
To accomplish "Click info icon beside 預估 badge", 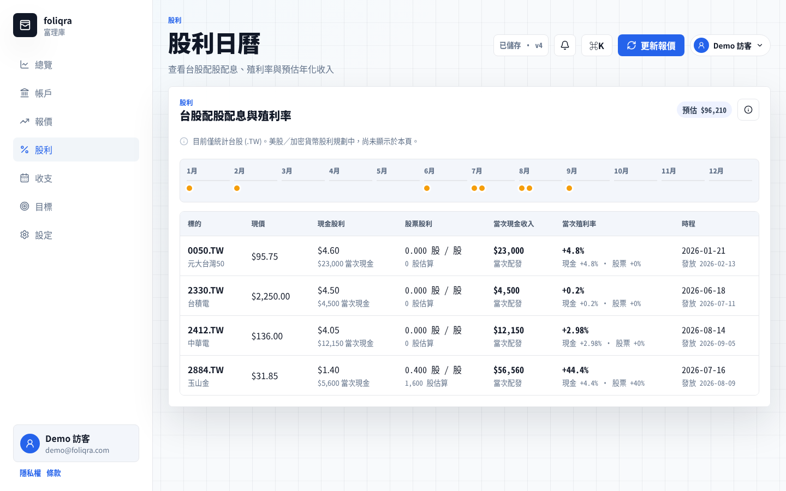I will point(748,110).
